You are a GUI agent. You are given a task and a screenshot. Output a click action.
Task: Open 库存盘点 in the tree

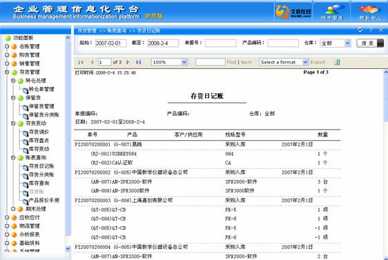click(39, 141)
